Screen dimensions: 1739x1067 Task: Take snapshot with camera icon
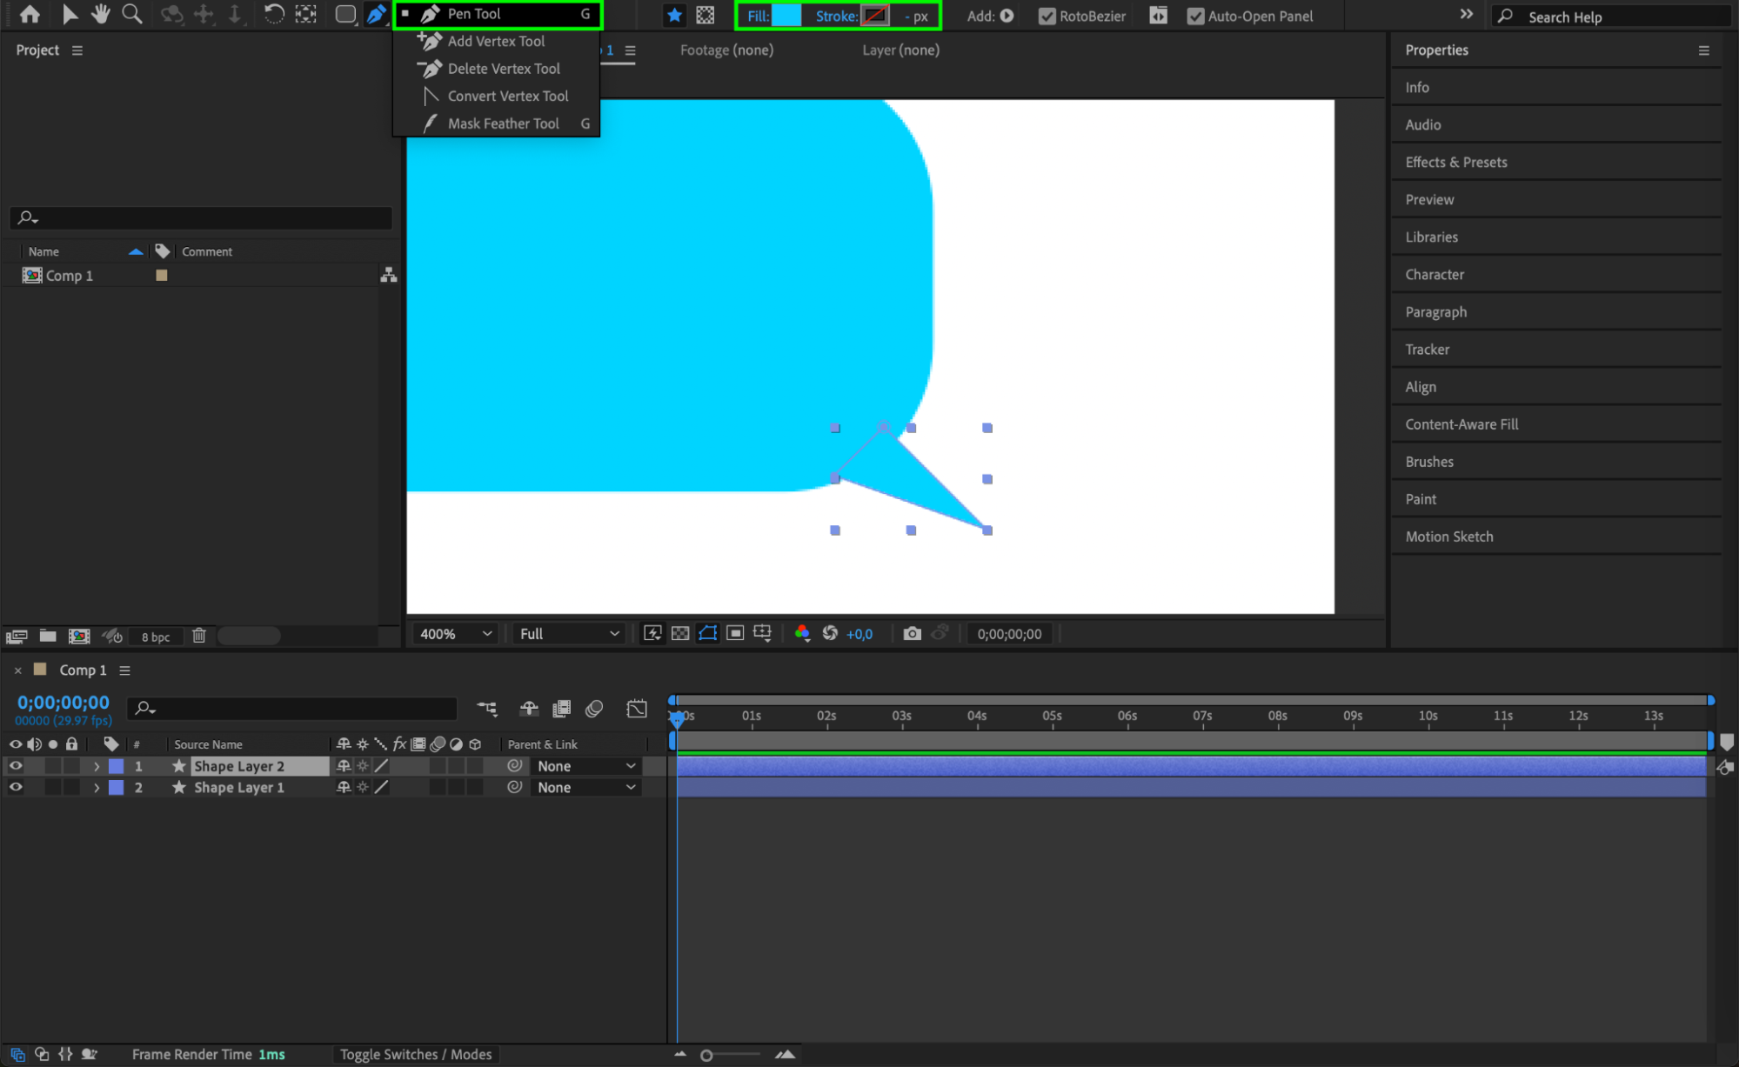coord(912,634)
